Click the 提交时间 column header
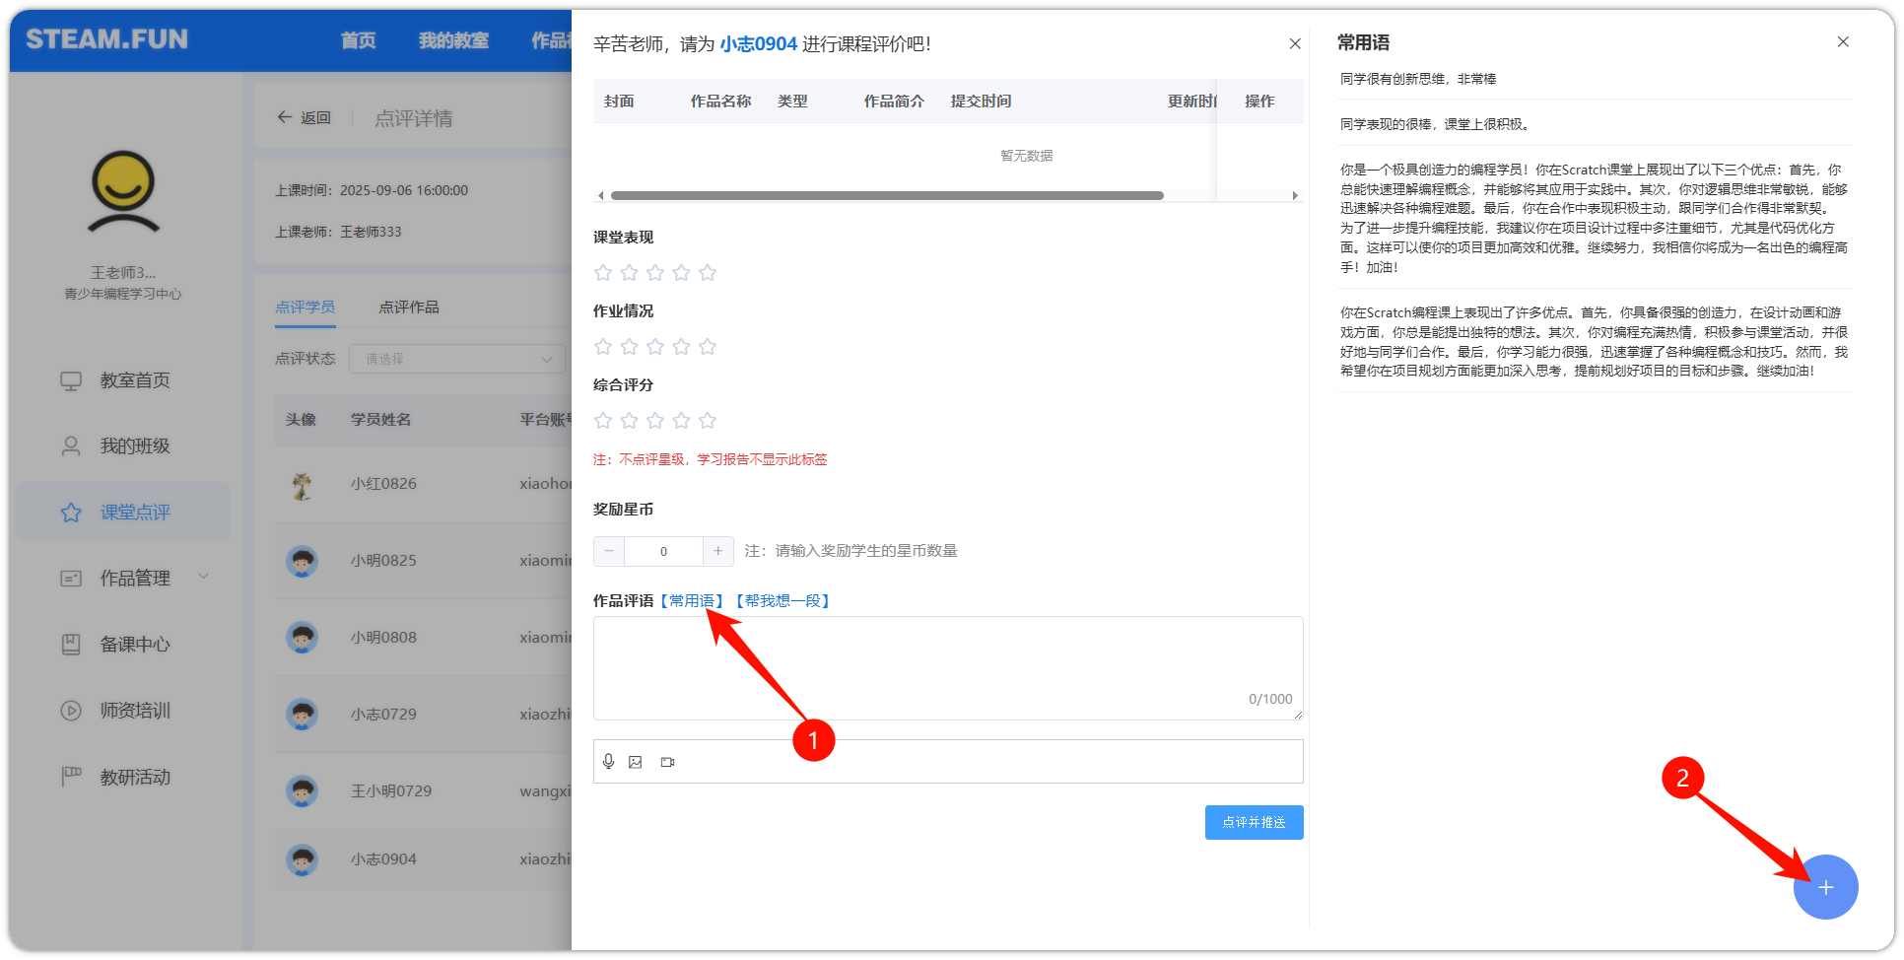1904x960 pixels. point(981,102)
